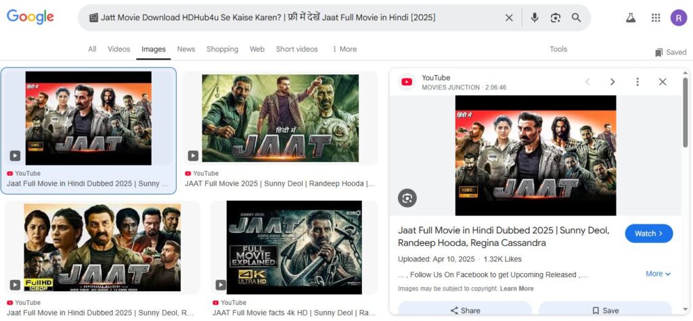Image resolution: width=693 pixels, height=321 pixels.
Task: Open the green JAAT Full Movie 2025 thumbnail
Action: pyautogui.click(x=280, y=118)
